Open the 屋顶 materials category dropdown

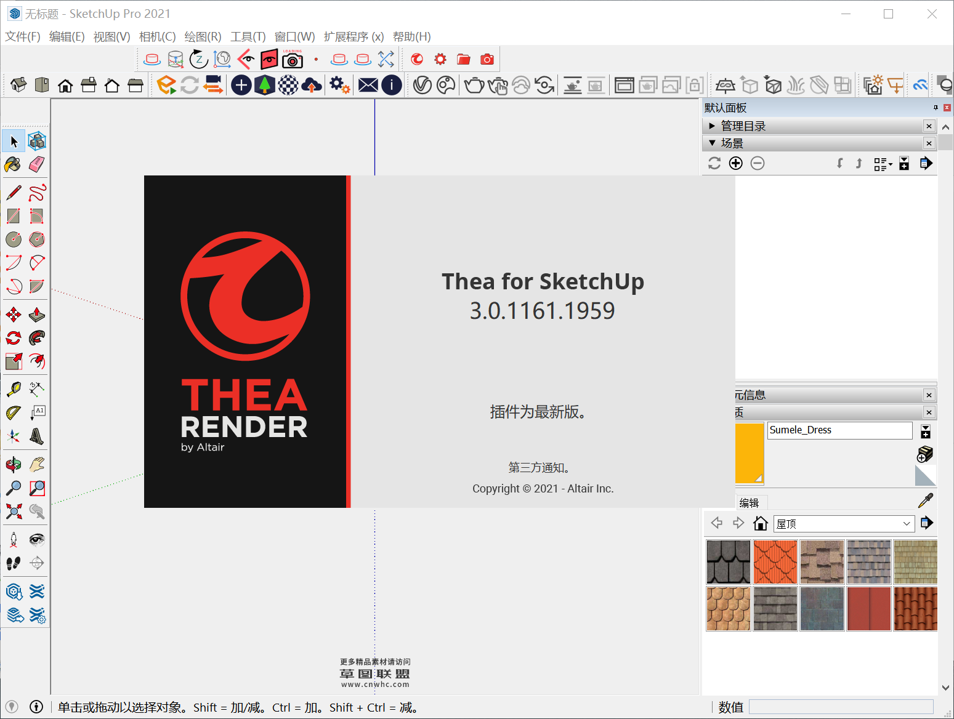[844, 524]
